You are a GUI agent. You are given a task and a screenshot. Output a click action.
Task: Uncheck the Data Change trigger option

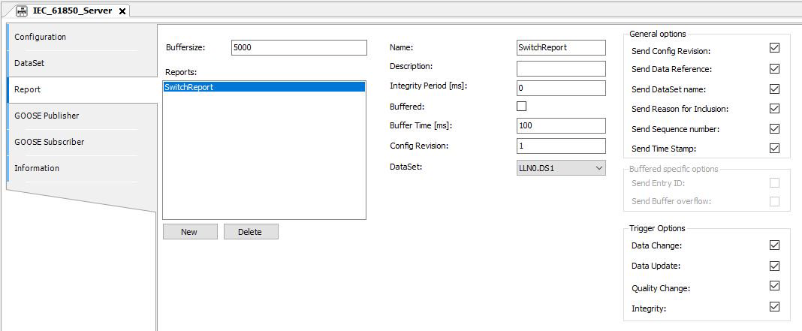pyautogui.click(x=774, y=245)
